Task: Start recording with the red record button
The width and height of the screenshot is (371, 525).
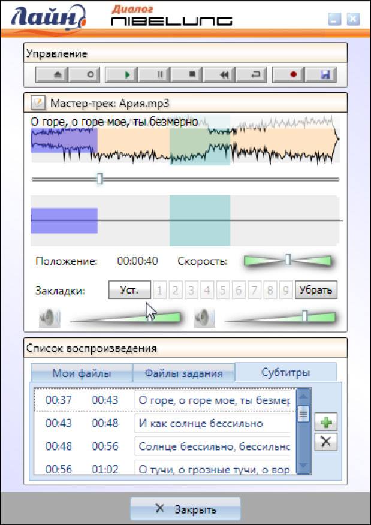Action: coord(288,75)
